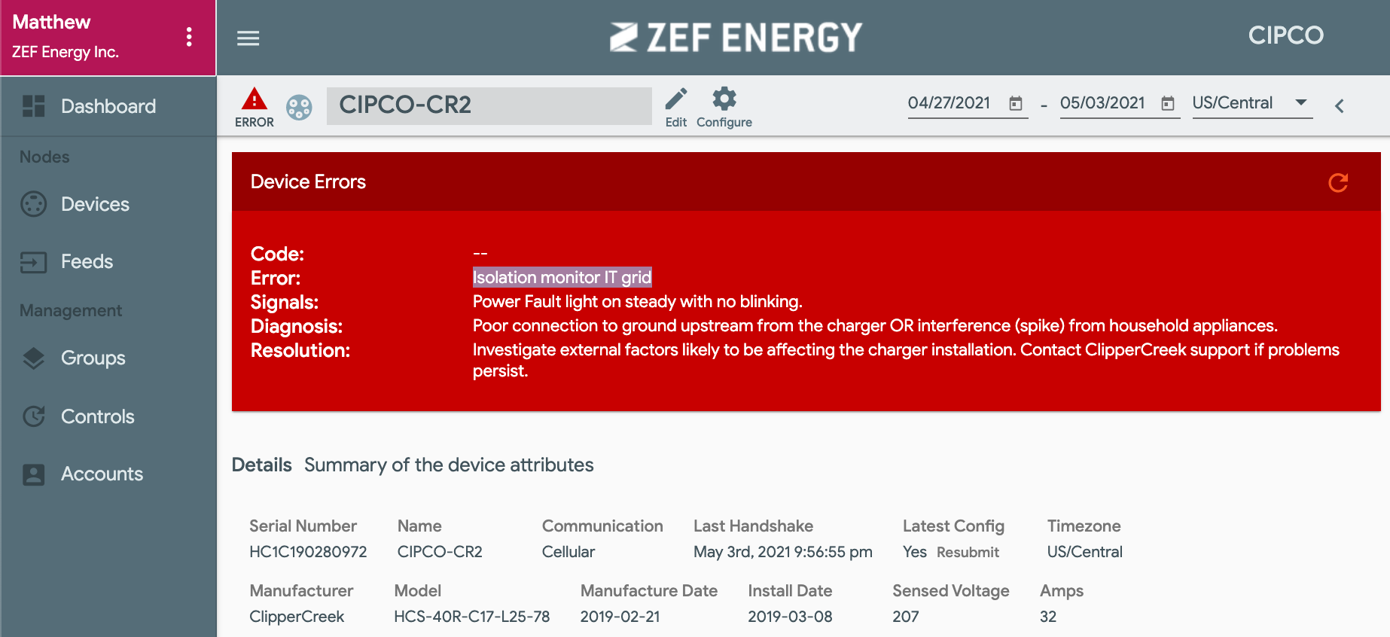Open the Configure gear icon
Image resolution: width=1390 pixels, height=637 pixels.
tap(724, 99)
